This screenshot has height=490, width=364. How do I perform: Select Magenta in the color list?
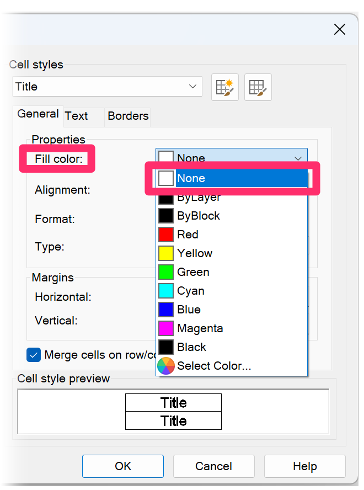pos(232,328)
